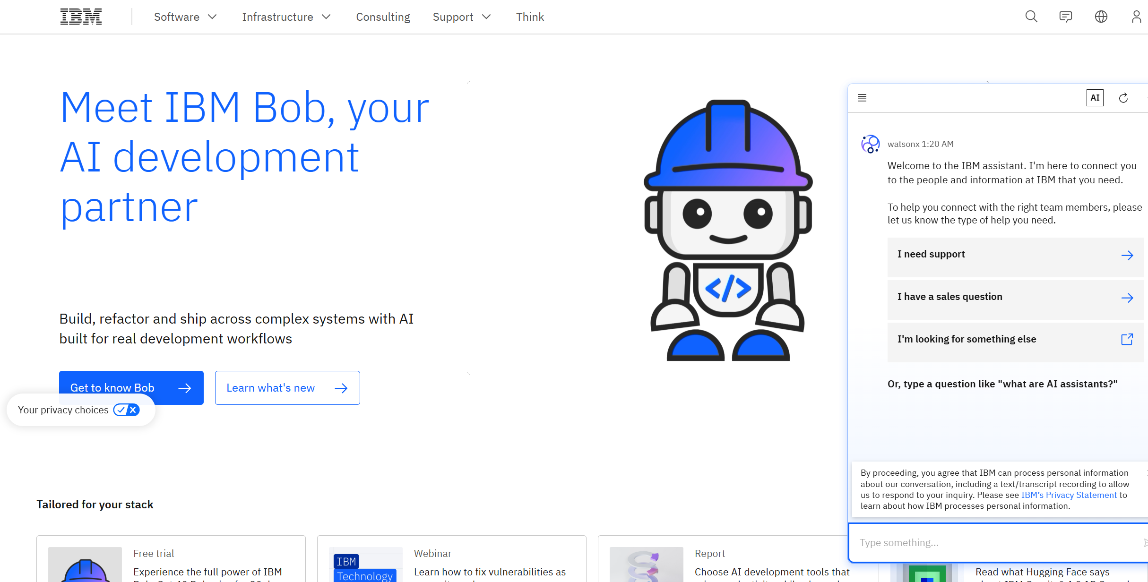Select I'm looking for something else
Image resolution: width=1148 pixels, height=582 pixels.
coord(1015,342)
